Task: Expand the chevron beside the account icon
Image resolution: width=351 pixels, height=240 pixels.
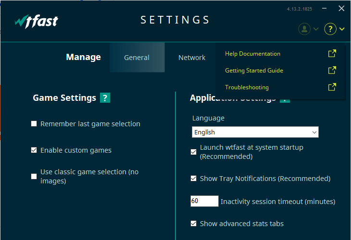Action: (x=316, y=29)
